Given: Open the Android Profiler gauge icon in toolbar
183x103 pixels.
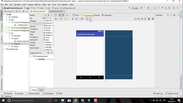Looking at the screenshot, I should coord(163,8).
